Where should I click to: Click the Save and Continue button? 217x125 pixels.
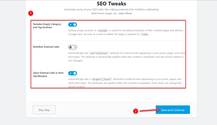pos(173,110)
